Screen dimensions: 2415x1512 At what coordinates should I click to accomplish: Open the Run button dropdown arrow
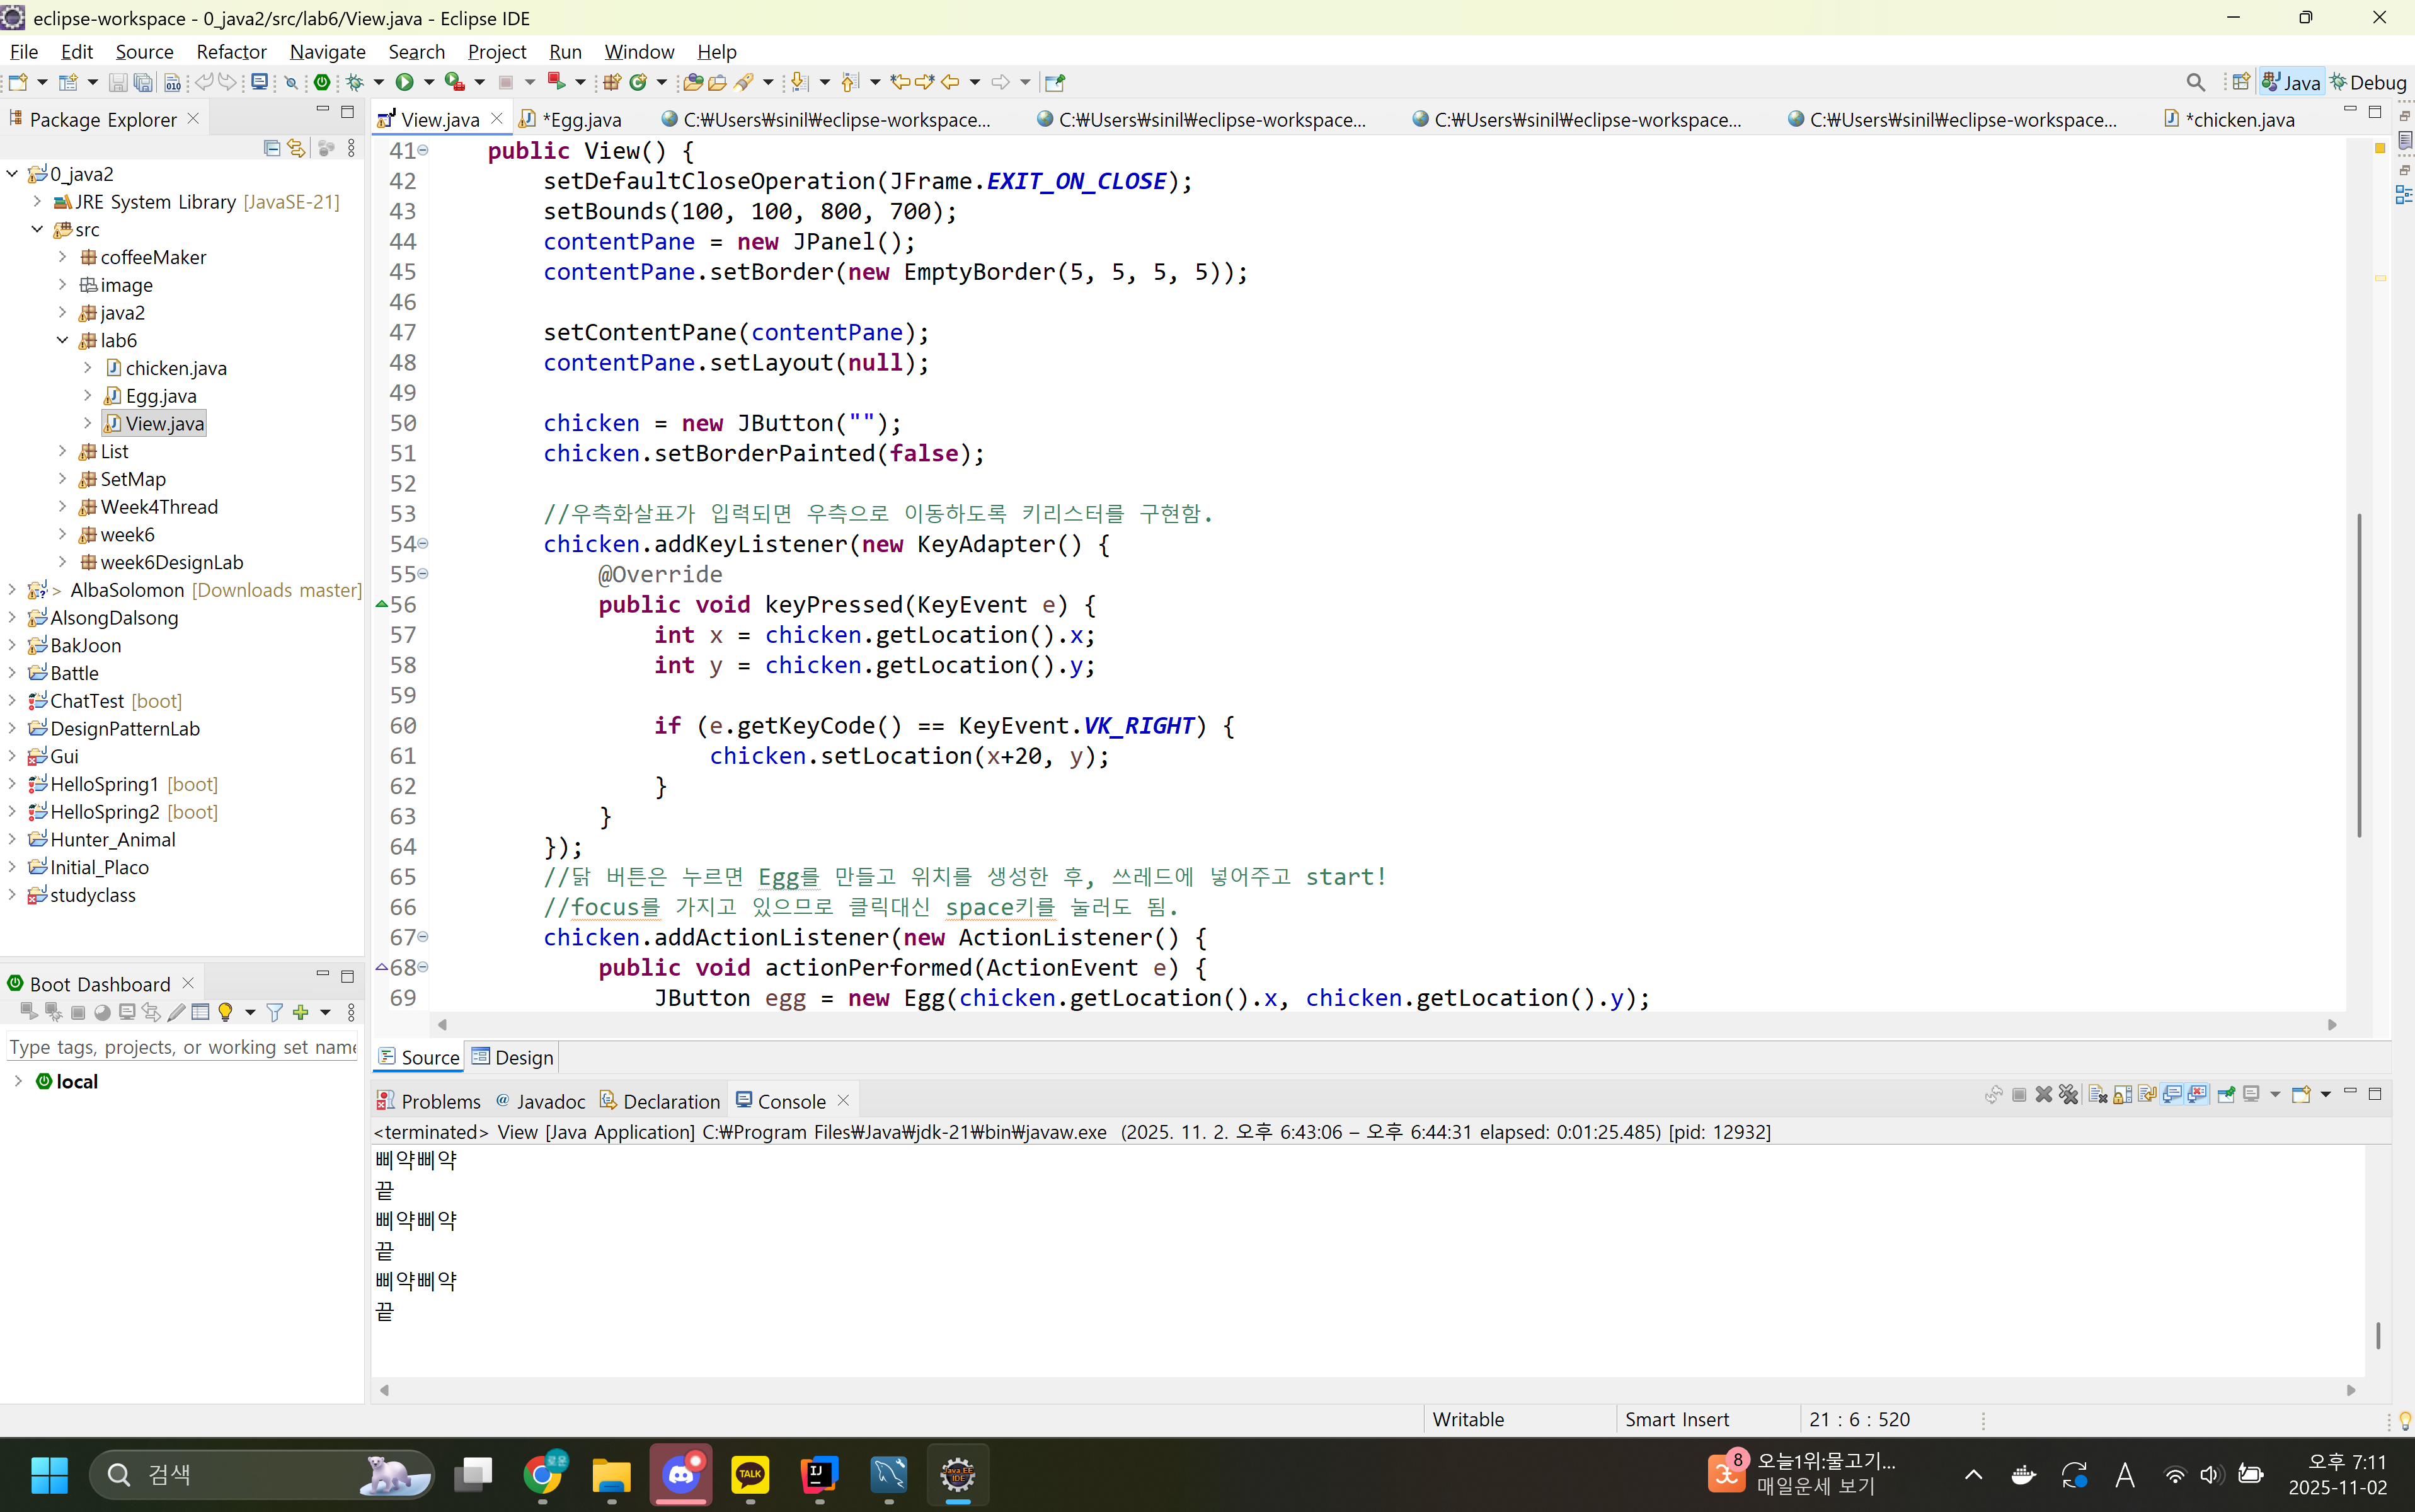tap(429, 82)
